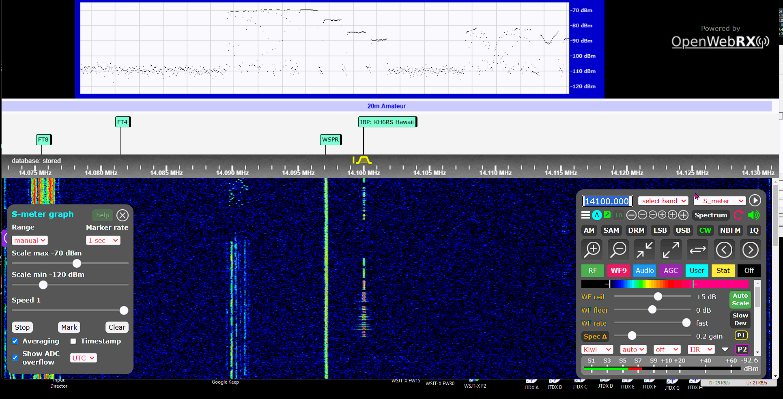Click the 20m Amateur band bar
The height and width of the screenshot is (399, 783).
[387, 106]
